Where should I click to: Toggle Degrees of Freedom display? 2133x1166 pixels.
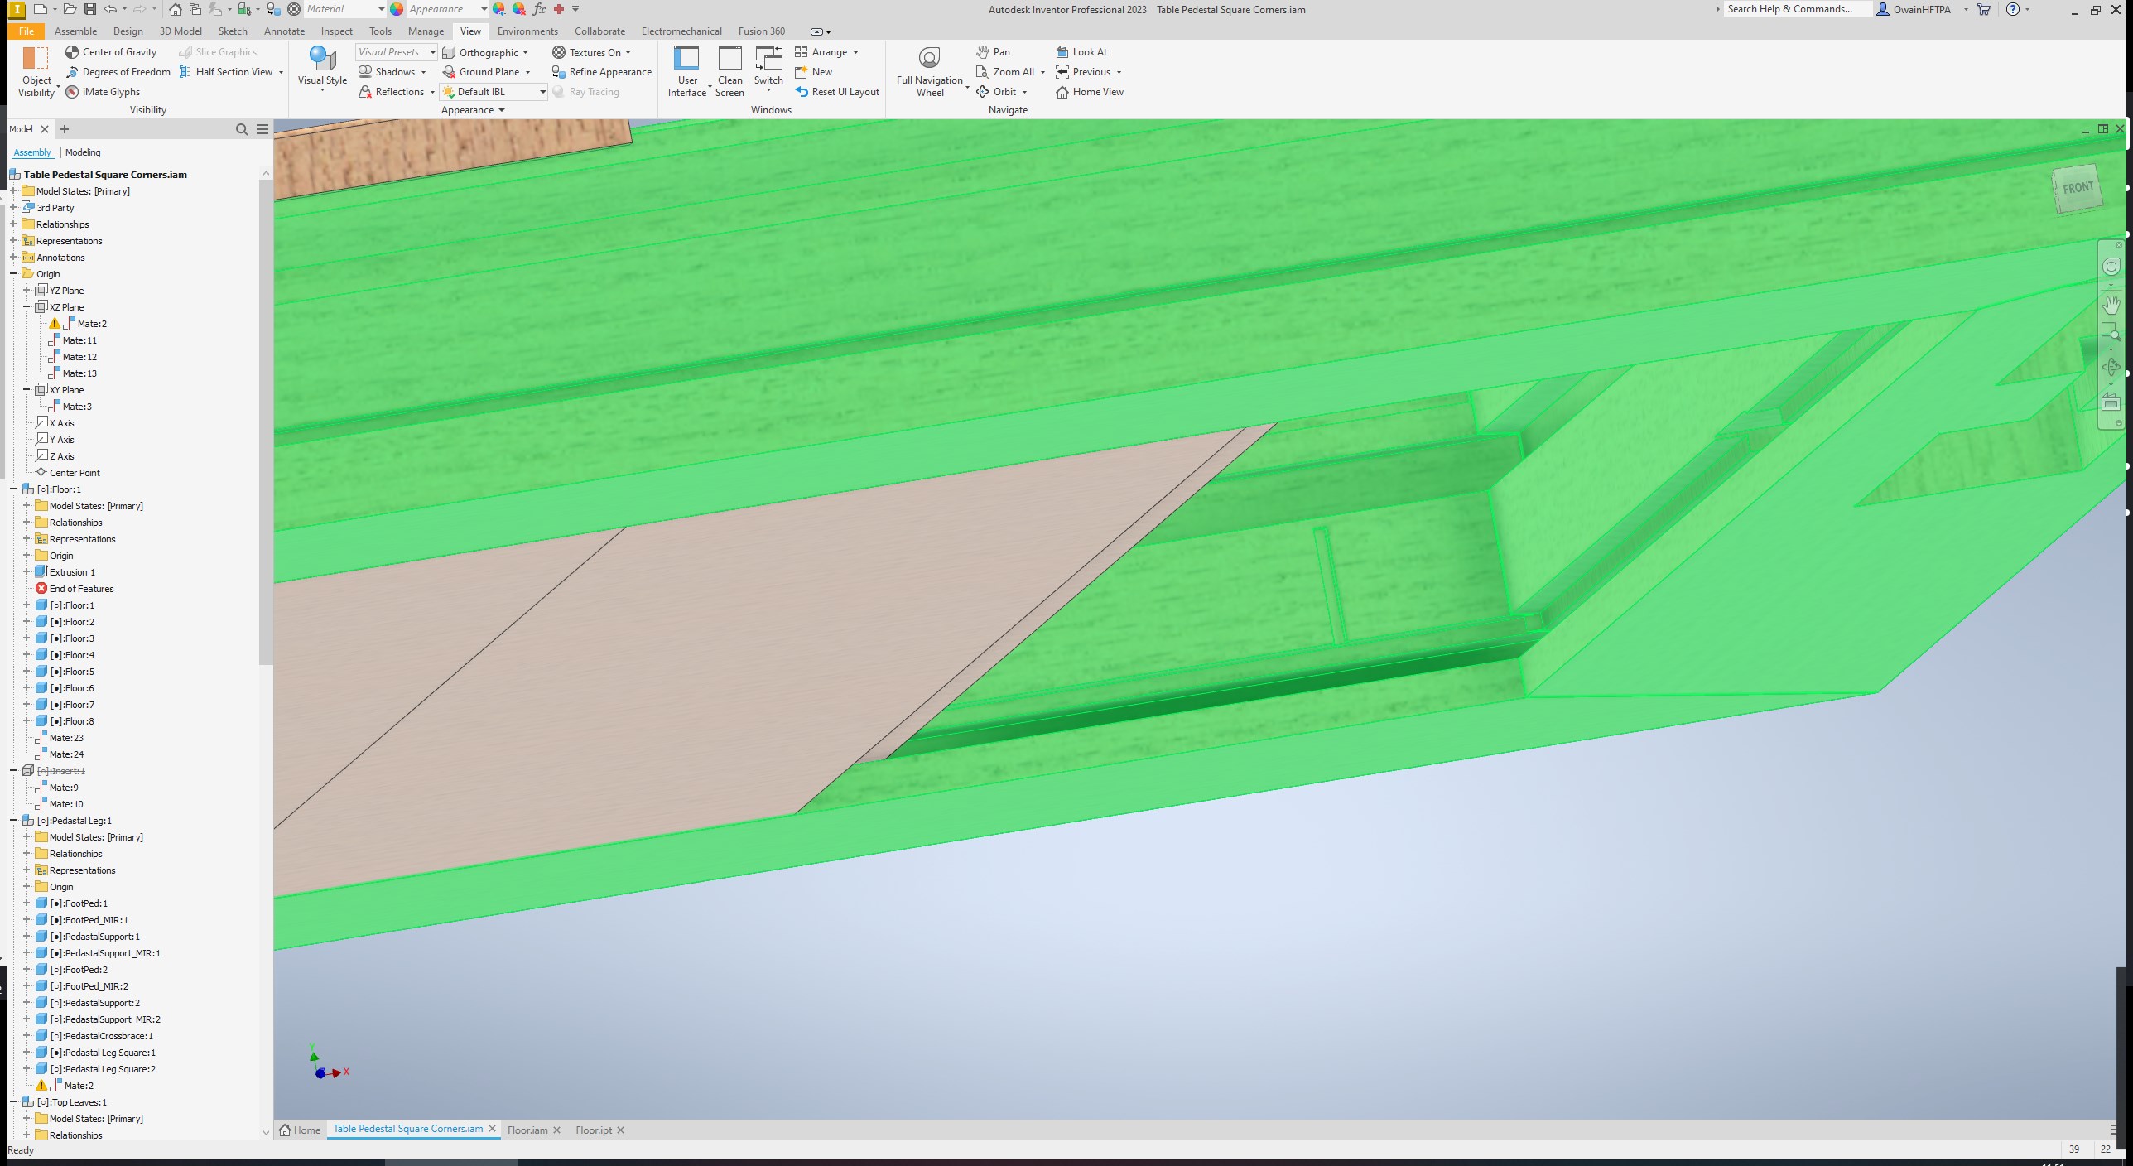tap(118, 72)
